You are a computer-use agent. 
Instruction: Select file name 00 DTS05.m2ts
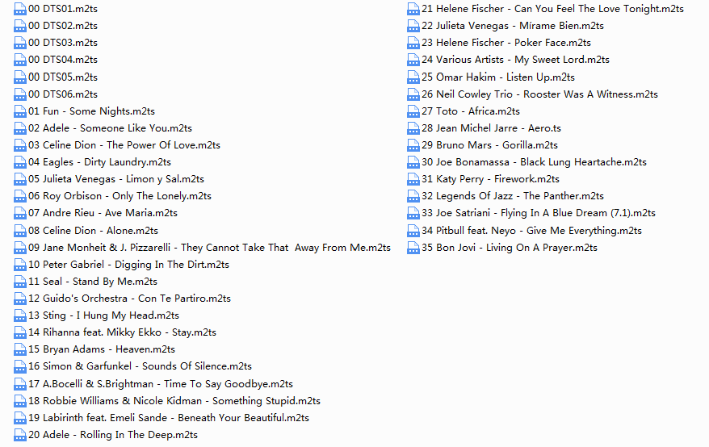[63, 77]
